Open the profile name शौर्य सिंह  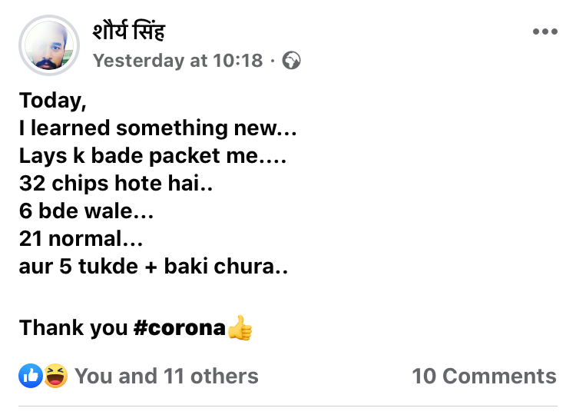click(128, 32)
